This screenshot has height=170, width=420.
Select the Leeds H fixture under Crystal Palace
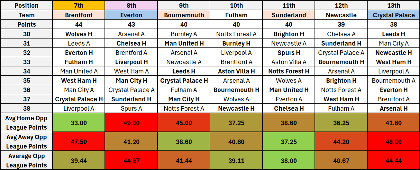[x=393, y=34]
